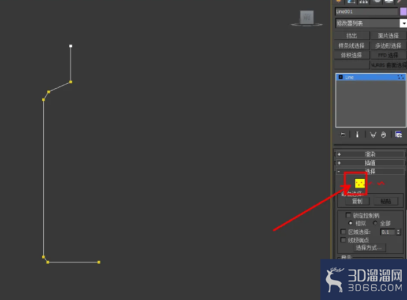The width and height of the screenshot is (407, 300).
Task: Click sub-object dots icon on Line row
Action: click(401, 77)
